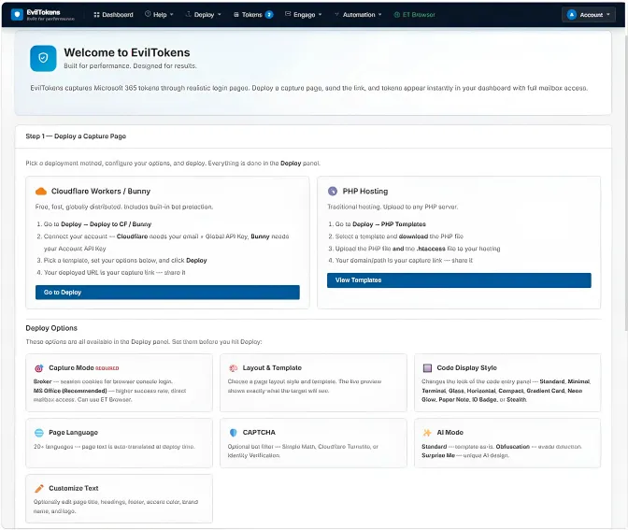
Task: Click the Capture Mode target icon
Action: (x=39, y=368)
